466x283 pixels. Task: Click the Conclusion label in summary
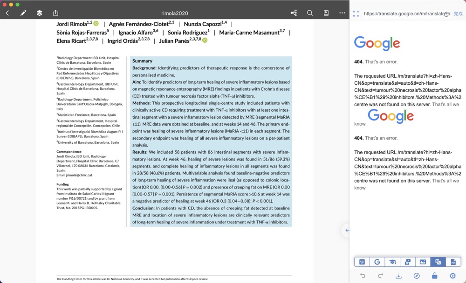144,208
